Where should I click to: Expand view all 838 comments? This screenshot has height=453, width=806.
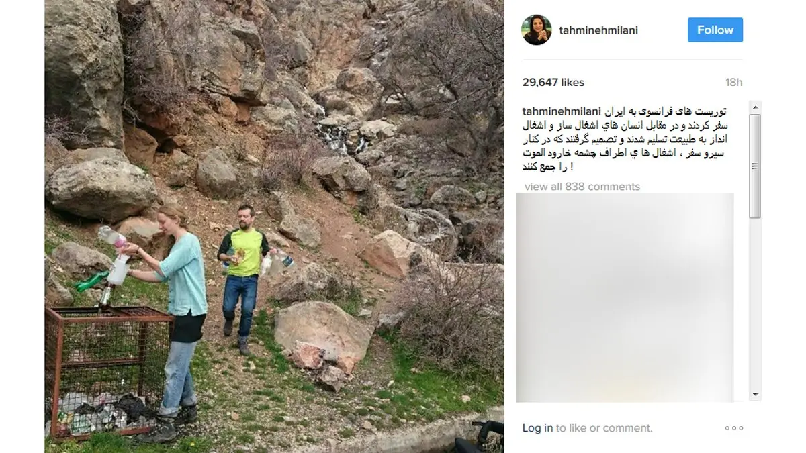[x=582, y=187]
